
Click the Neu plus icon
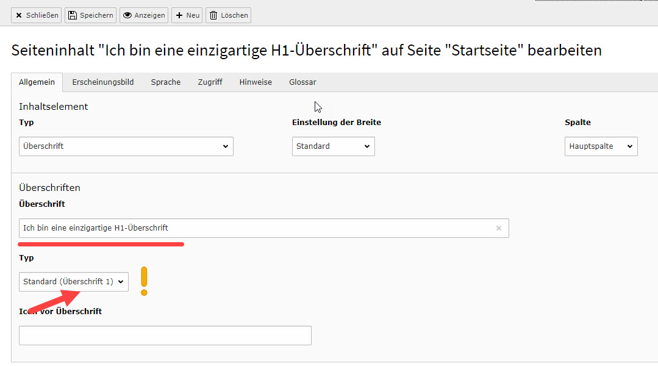(x=179, y=15)
